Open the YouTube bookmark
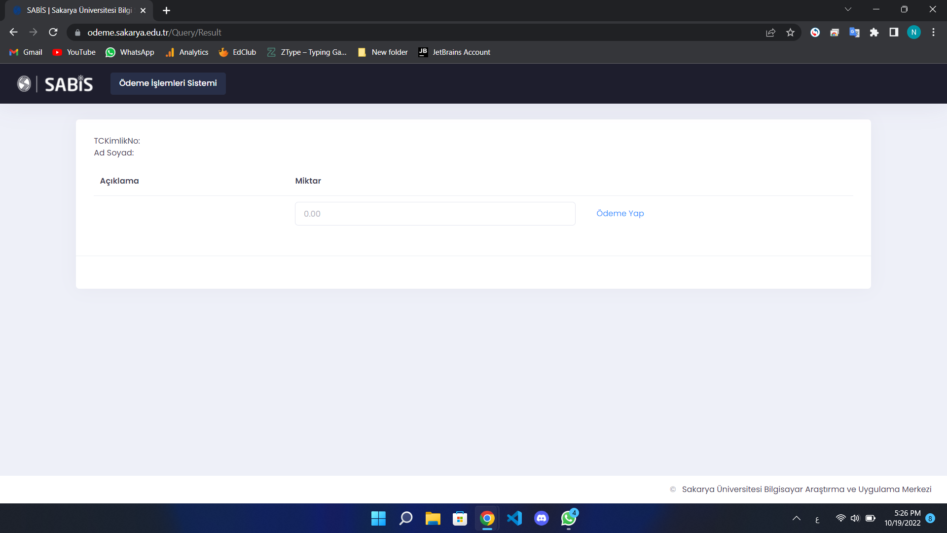947x533 pixels. pyautogui.click(x=74, y=52)
